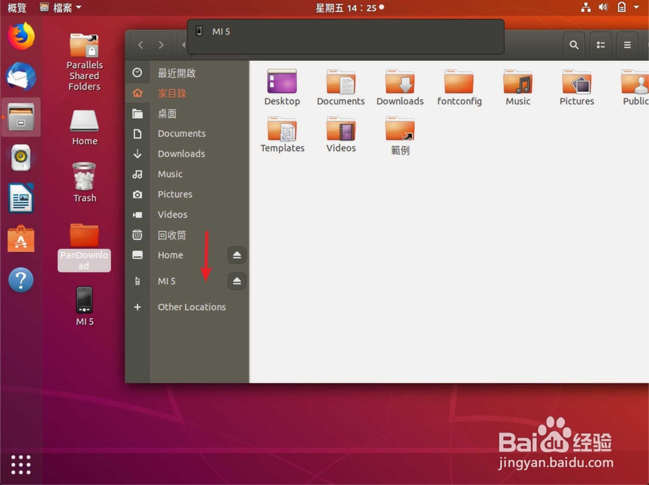Select the 範例 examples folder link
This screenshot has width=649, height=485.
400,136
